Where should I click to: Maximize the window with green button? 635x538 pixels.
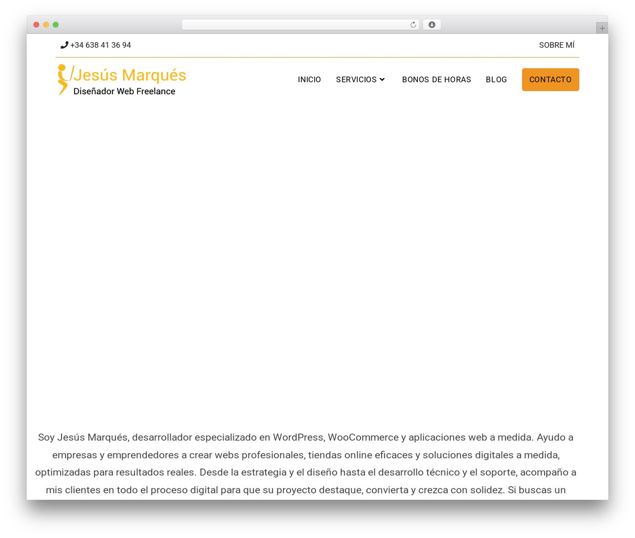point(56,25)
